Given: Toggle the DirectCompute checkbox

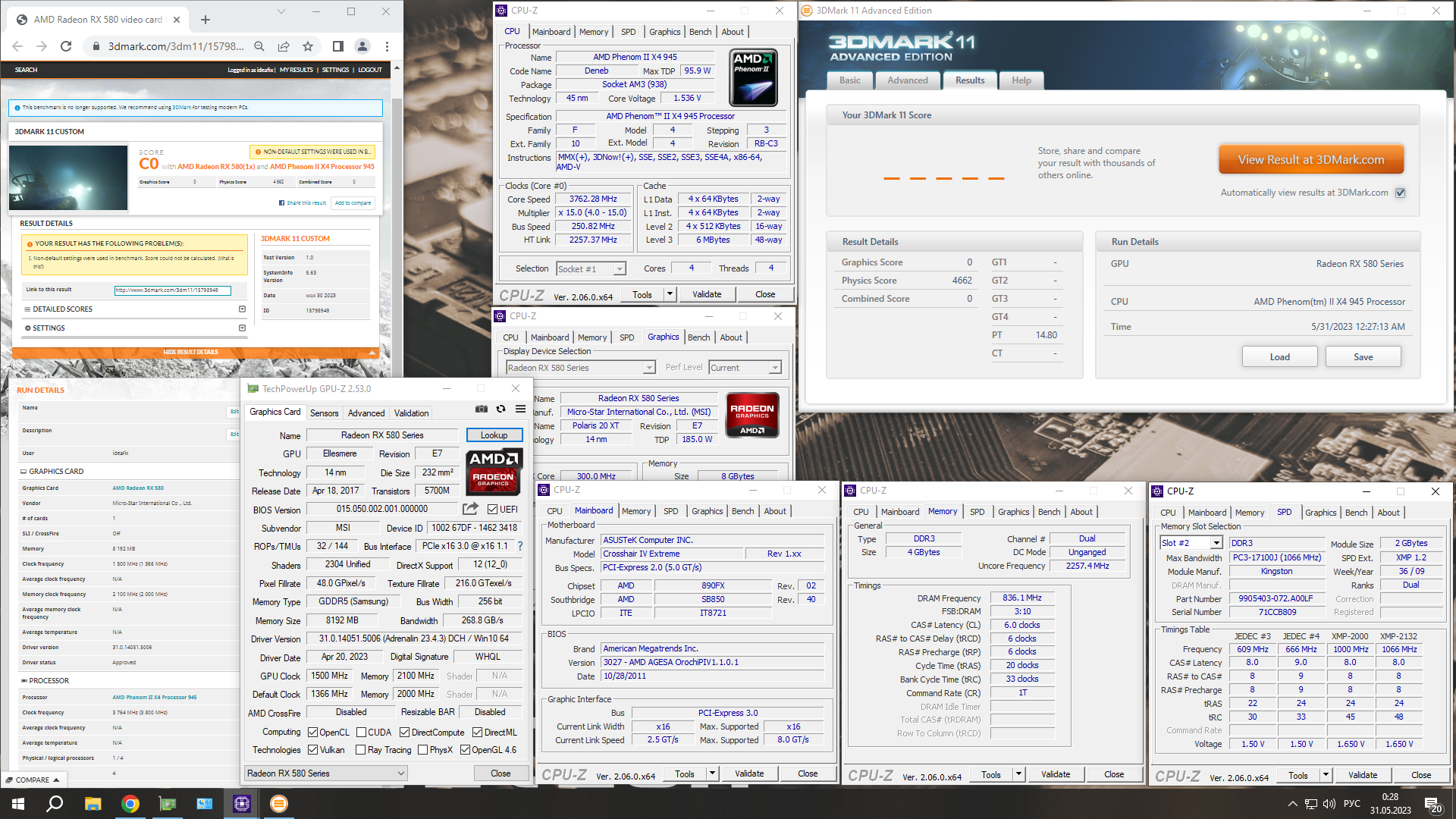Looking at the screenshot, I should tap(404, 733).
